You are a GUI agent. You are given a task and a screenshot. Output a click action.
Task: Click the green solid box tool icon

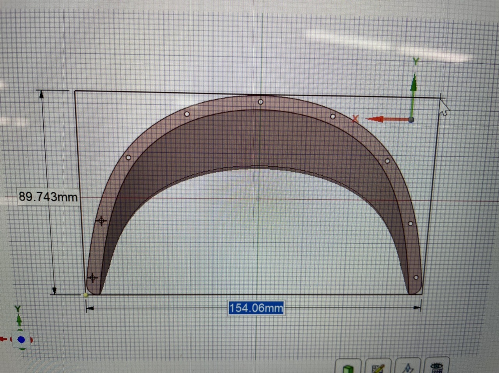click(348, 368)
